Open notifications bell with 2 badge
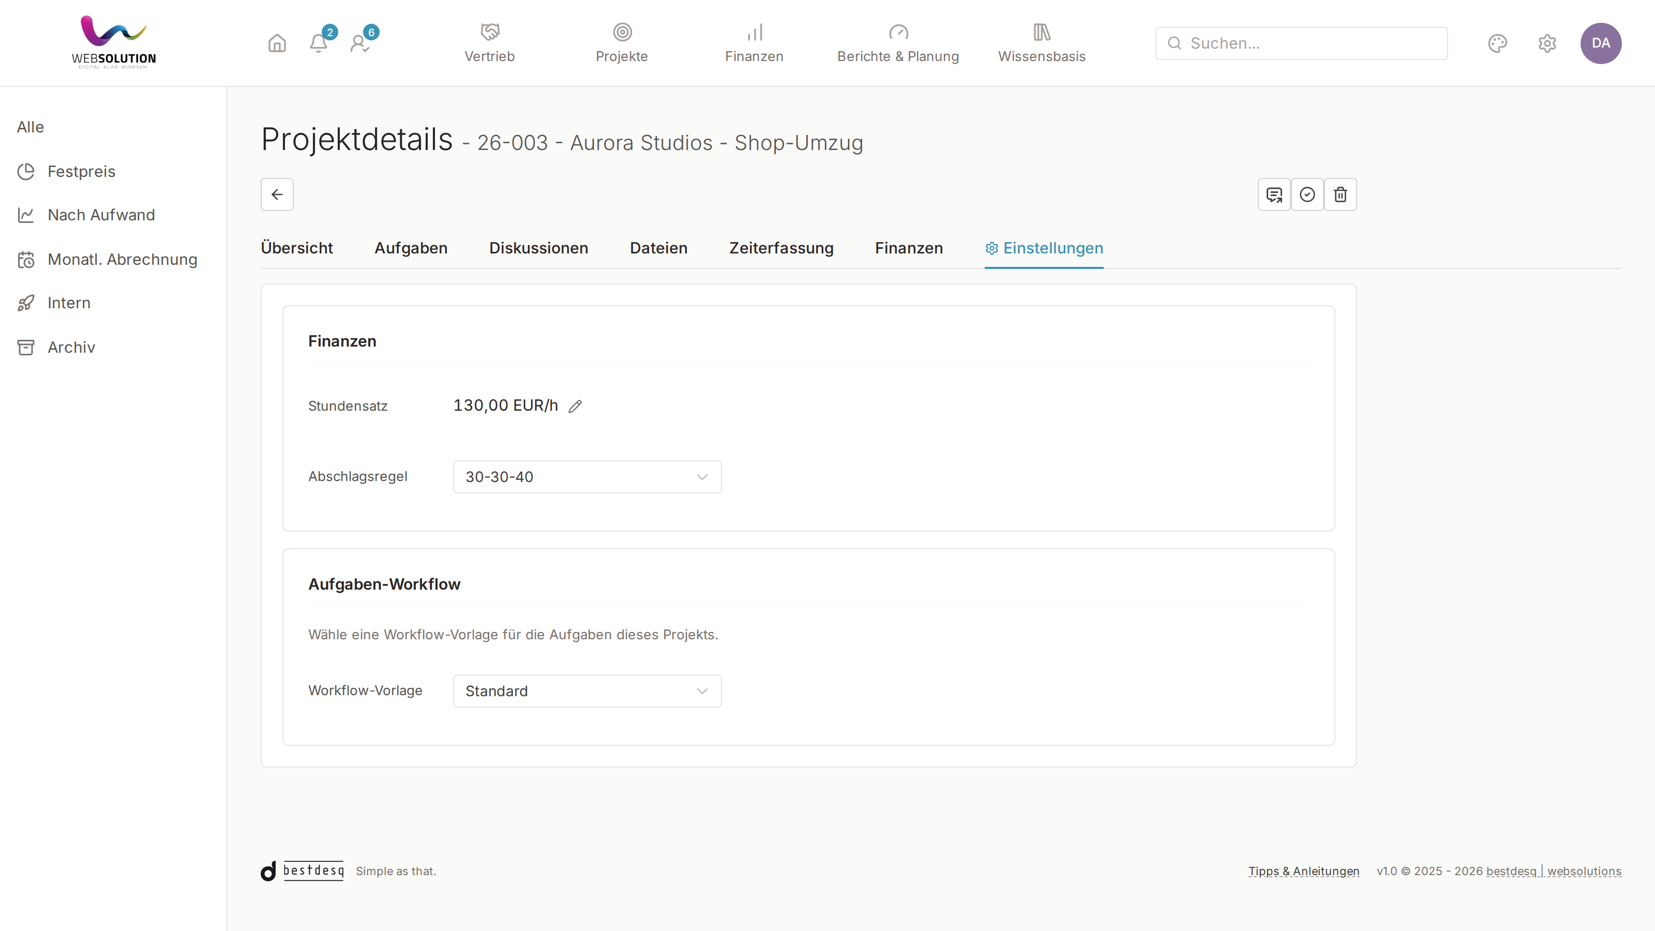Viewport: 1655px width, 931px height. 319,43
